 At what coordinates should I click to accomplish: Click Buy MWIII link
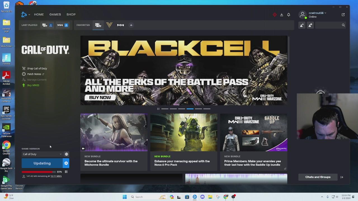pyautogui.click(x=33, y=85)
